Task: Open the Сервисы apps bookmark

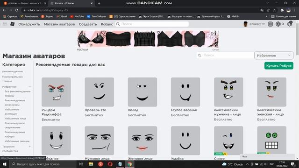Action: (x=10, y=17)
